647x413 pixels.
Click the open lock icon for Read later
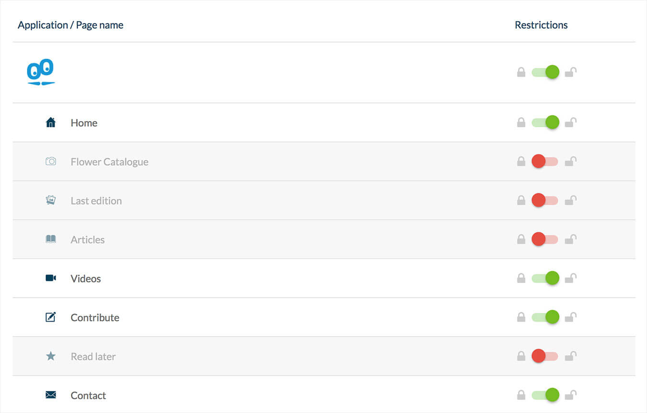tap(570, 356)
